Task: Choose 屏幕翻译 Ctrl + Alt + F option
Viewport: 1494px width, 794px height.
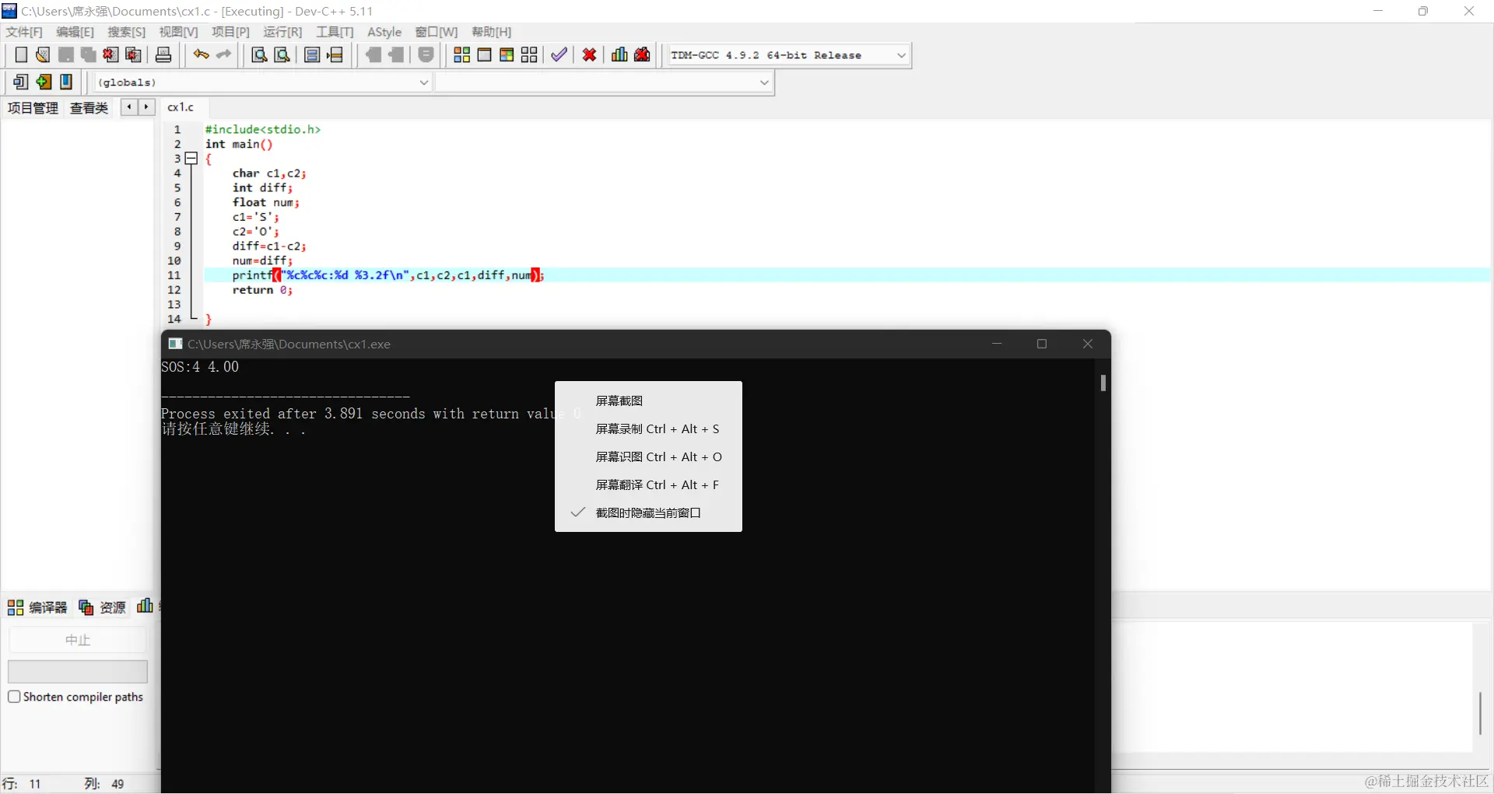Action: tap(648, 485)
